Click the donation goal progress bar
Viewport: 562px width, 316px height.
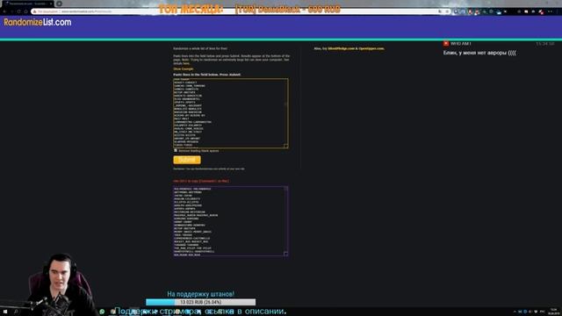[x=201, y=302]
